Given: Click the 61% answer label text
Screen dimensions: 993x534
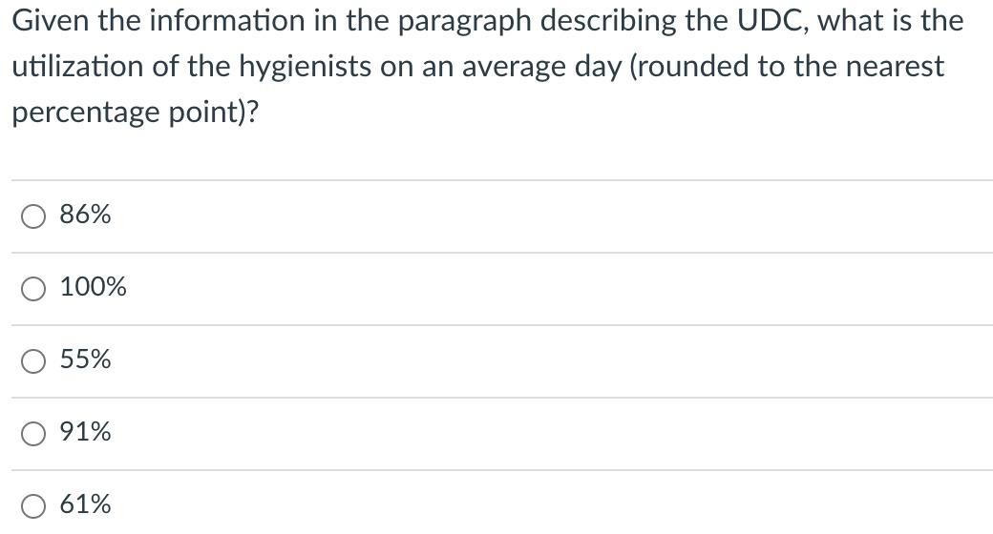Looking at the screenshot, I should pos(86,504).
